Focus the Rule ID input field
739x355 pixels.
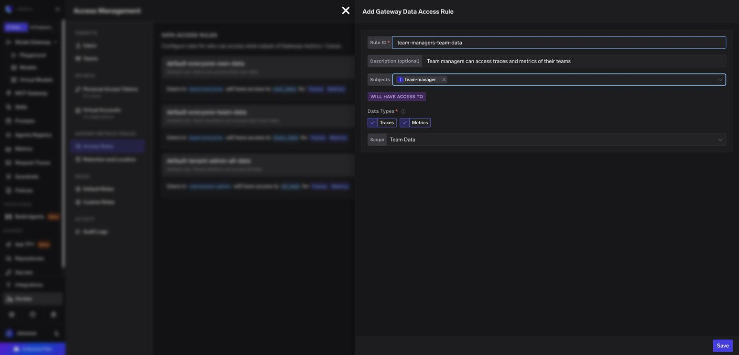[559, 43]
